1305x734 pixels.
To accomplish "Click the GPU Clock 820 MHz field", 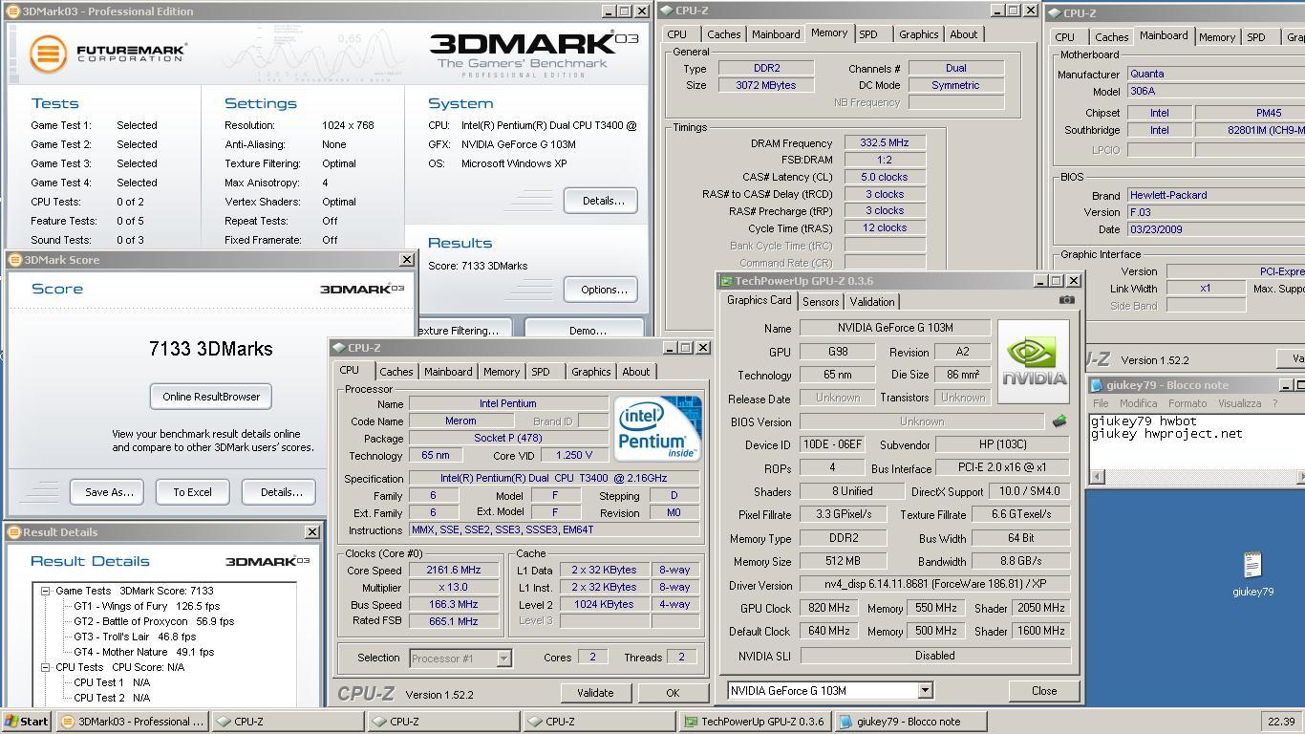I will pos(829,608).
